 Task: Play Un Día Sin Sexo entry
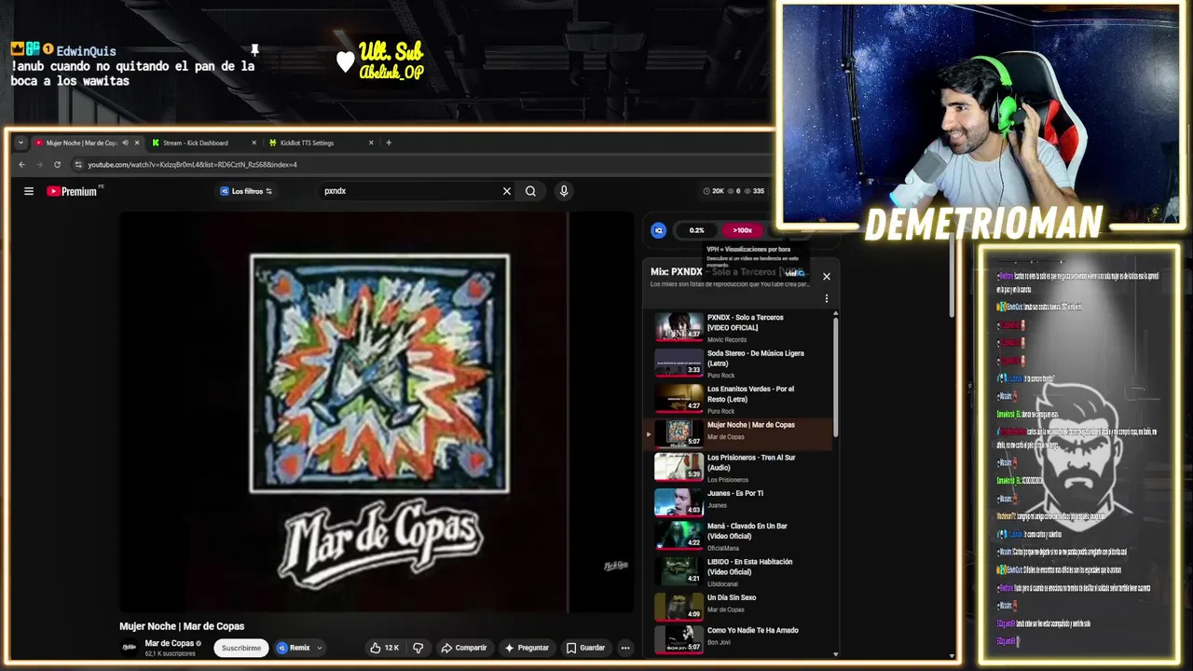[741, 606]
